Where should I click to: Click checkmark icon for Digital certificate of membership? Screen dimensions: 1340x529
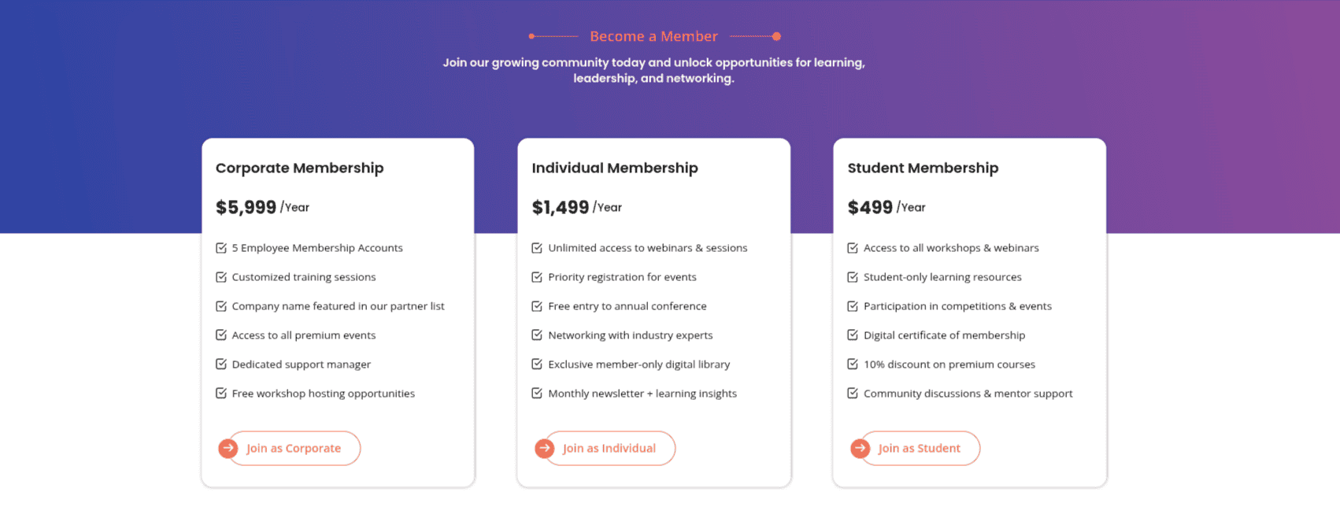[x=853, y=335]
